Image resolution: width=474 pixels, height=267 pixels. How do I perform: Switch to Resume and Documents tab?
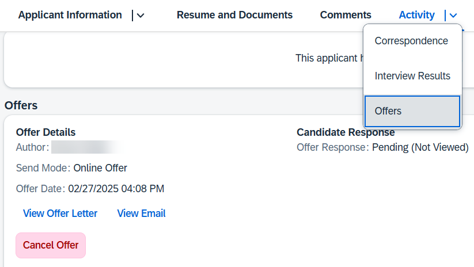[234, 15]
